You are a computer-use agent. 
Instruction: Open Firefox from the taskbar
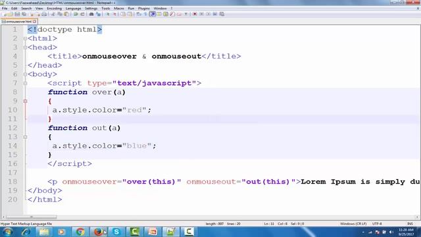tap(98, 232)
